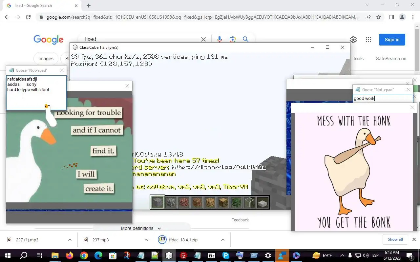Open the Windows Start menu
The image size is (420, 262).
[x=8, y=255]
